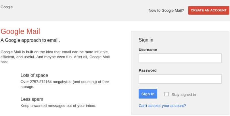Screen dimensions: 230x116
Task: Focus the Username input field
Action: 180,58
